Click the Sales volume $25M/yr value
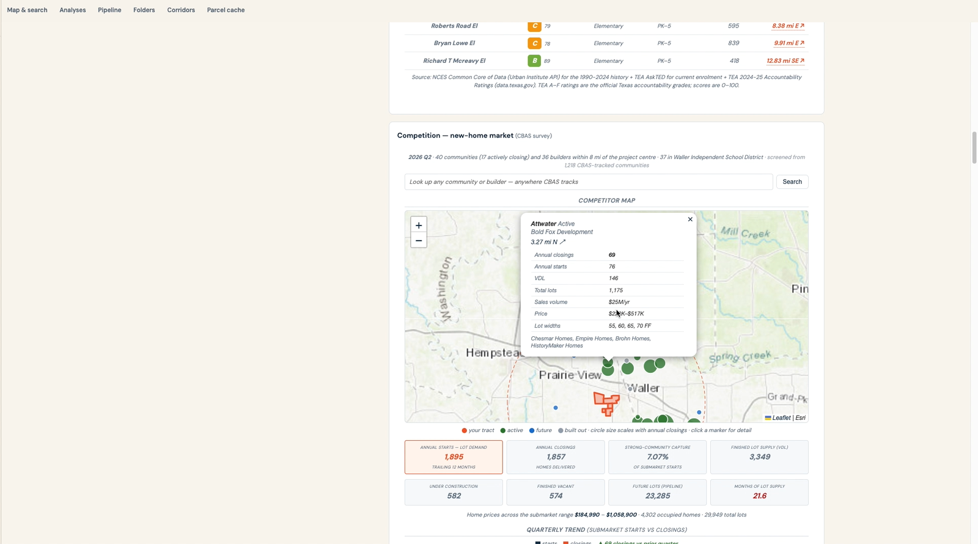 (619, 302)
